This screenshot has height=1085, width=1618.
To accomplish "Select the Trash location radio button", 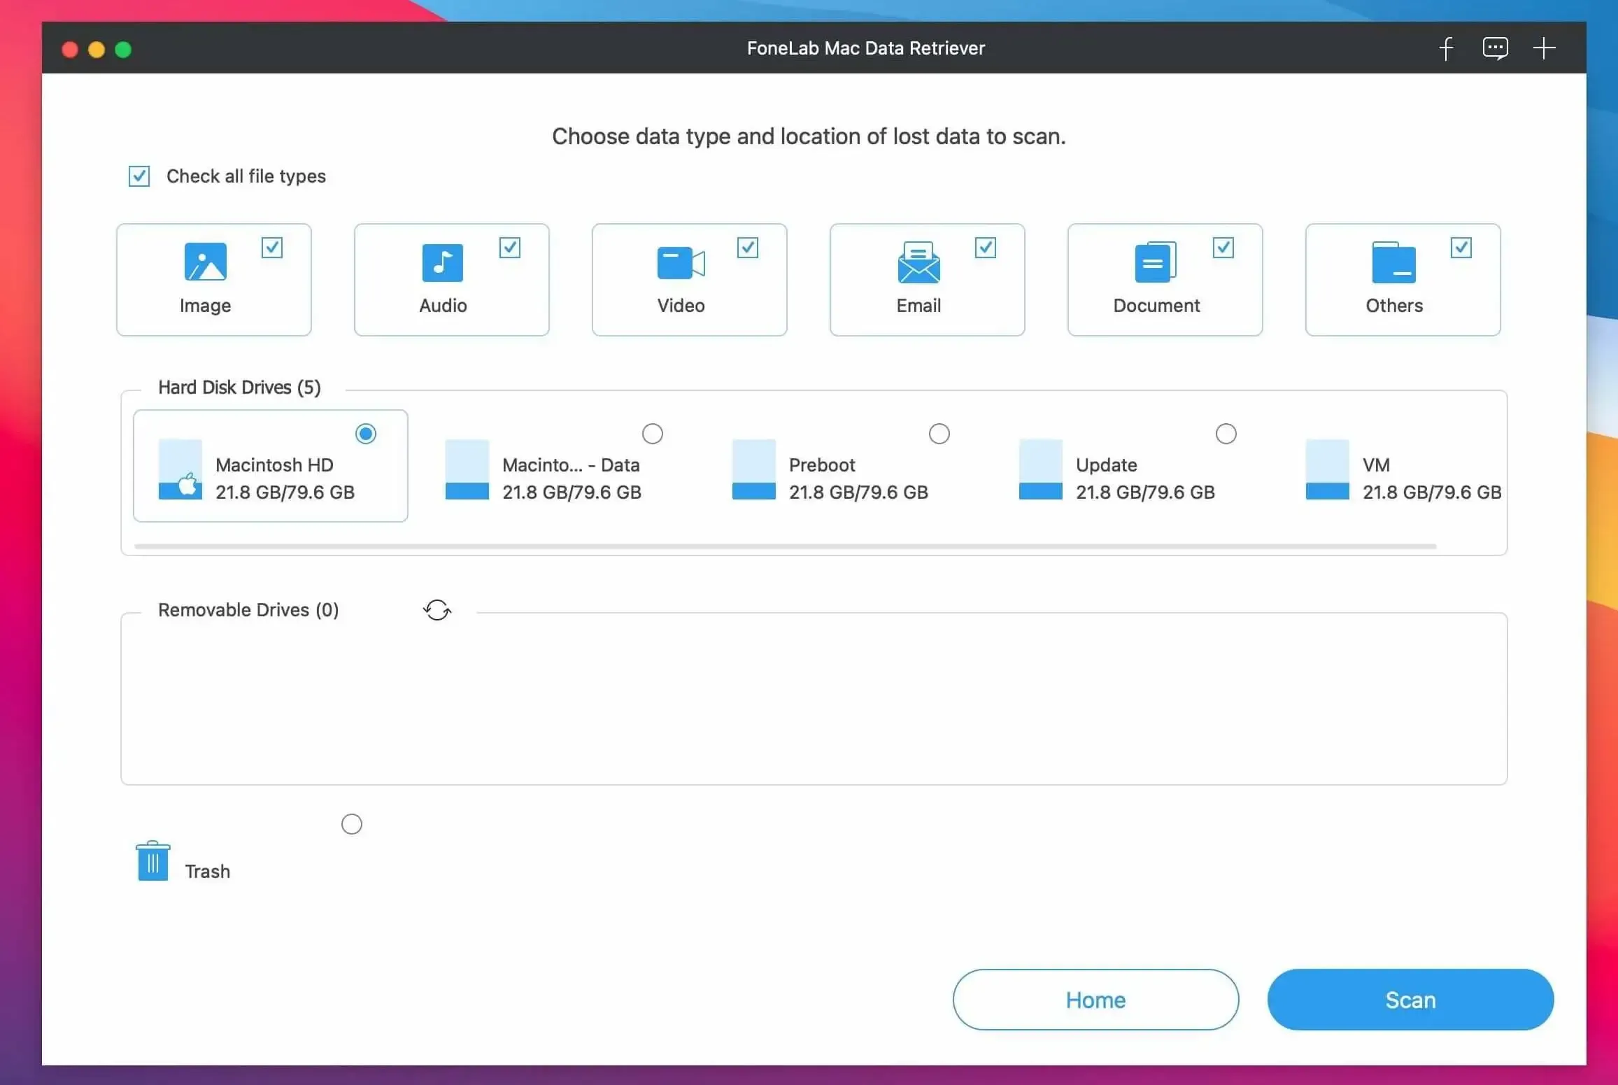I will click(352, 823).
